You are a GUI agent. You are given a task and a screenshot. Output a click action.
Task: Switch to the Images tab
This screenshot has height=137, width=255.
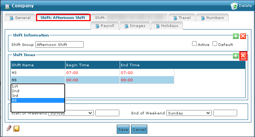[135, 26]
